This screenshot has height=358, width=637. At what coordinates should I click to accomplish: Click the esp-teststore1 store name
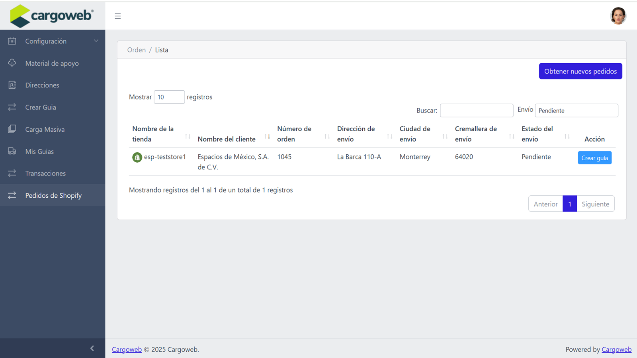[x=165, y=157]
